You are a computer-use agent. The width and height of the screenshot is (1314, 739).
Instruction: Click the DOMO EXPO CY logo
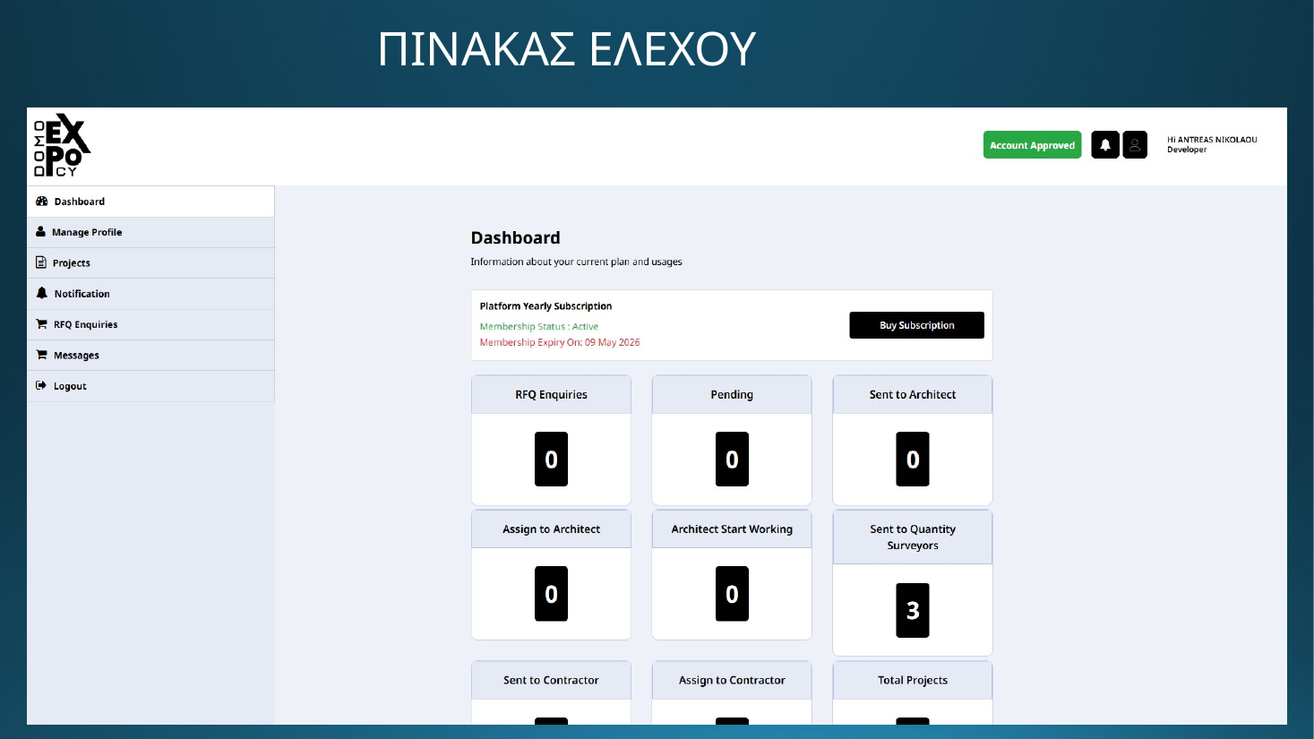62,145
